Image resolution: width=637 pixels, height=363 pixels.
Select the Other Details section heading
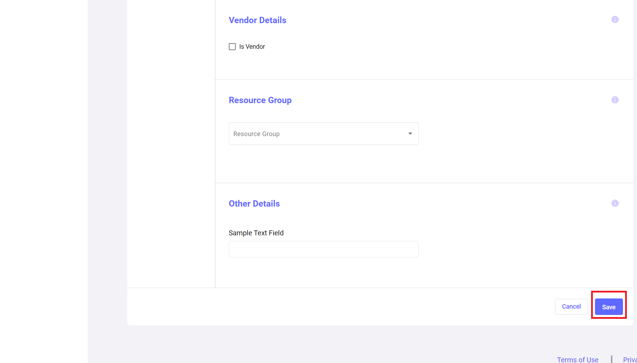[x=254, y=204]
